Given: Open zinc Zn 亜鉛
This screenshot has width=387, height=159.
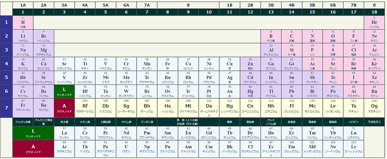Looking at the screenshot, I should (x=250, y=64).
